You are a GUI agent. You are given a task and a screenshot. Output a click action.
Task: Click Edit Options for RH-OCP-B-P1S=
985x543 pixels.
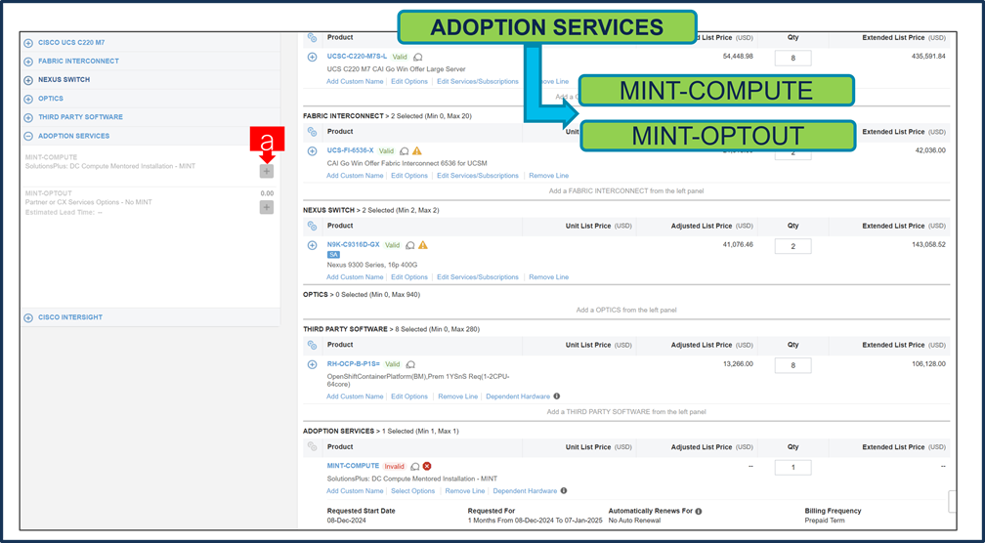[409, 397]
